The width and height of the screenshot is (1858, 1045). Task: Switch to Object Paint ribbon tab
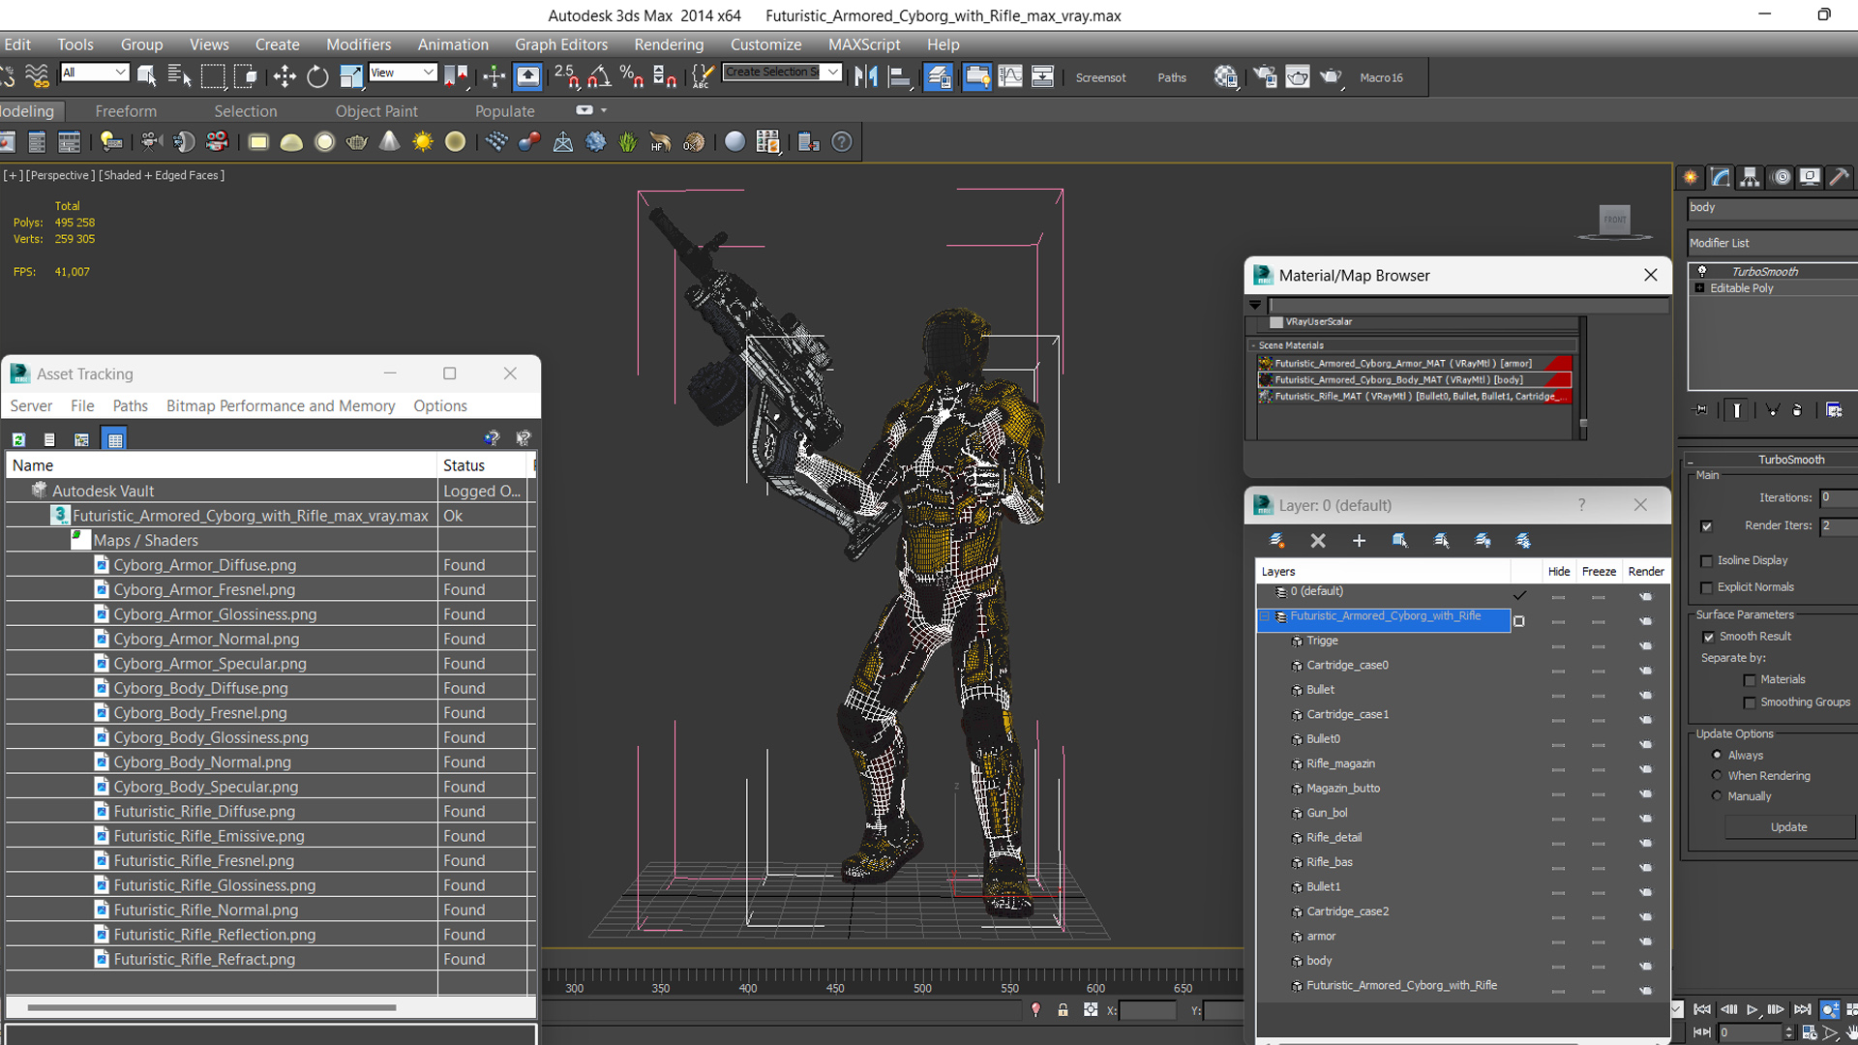[x=376, y=111]
